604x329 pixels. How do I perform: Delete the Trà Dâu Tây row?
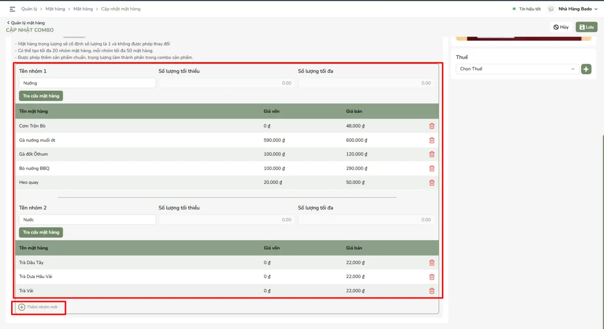pos(432,263)
